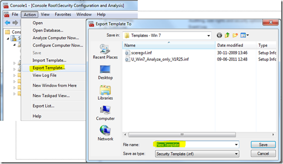Click the Console Root folder icon in the tree

pos(8,32)
